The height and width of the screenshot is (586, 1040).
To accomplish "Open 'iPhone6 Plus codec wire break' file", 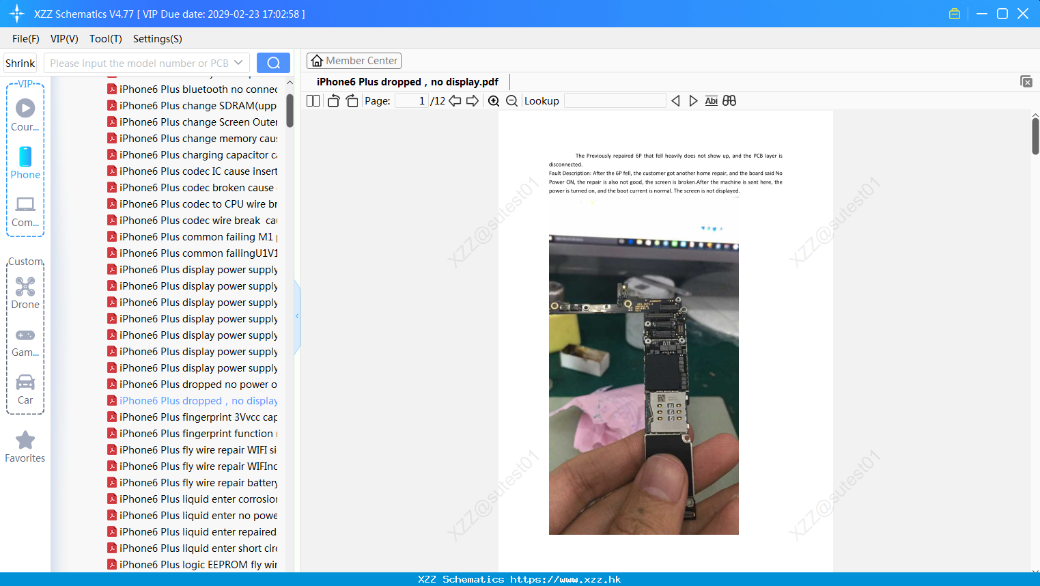I will coord(193,221).
